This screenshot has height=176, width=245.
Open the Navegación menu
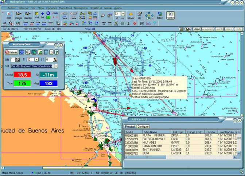point(81,8)
